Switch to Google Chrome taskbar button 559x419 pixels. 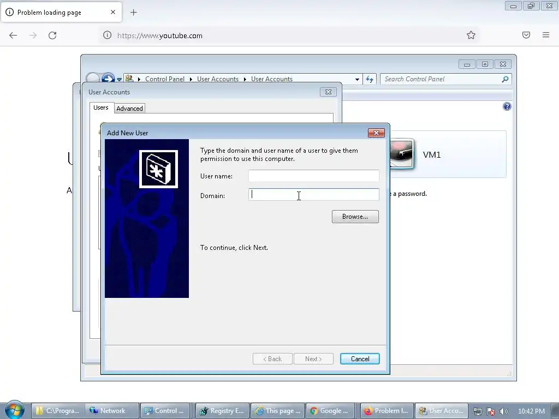click(x=330, y=411)
